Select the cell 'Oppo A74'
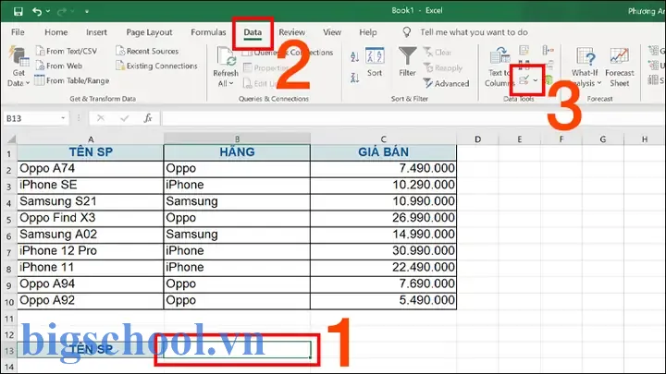The image size is (666, 374). [91, 169]
